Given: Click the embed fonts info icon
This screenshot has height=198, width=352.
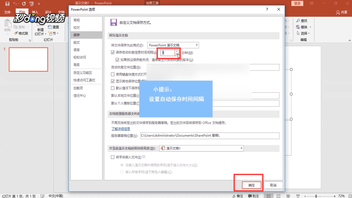Looking at the screenshot, I should click(x=144, y=157).
